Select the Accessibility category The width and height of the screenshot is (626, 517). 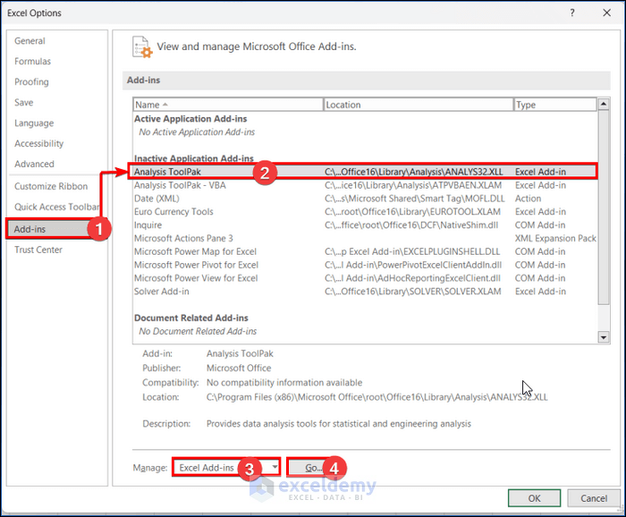pos(38,143)
